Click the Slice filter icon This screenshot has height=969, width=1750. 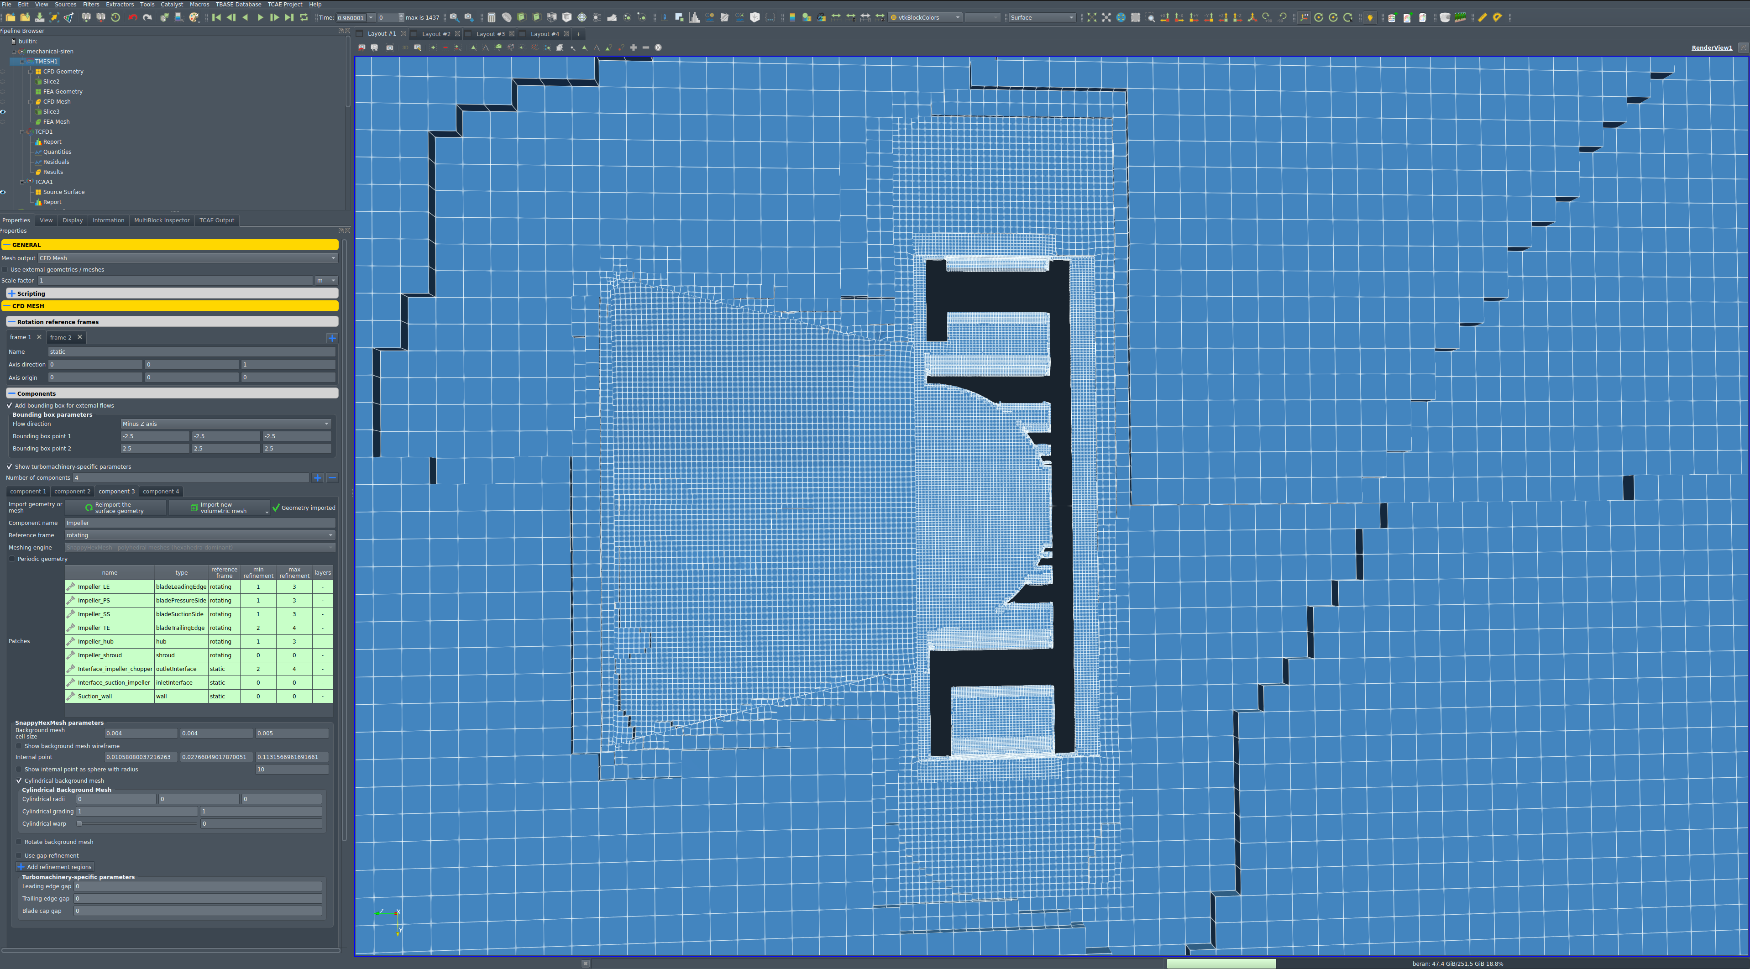click(537, 18)
